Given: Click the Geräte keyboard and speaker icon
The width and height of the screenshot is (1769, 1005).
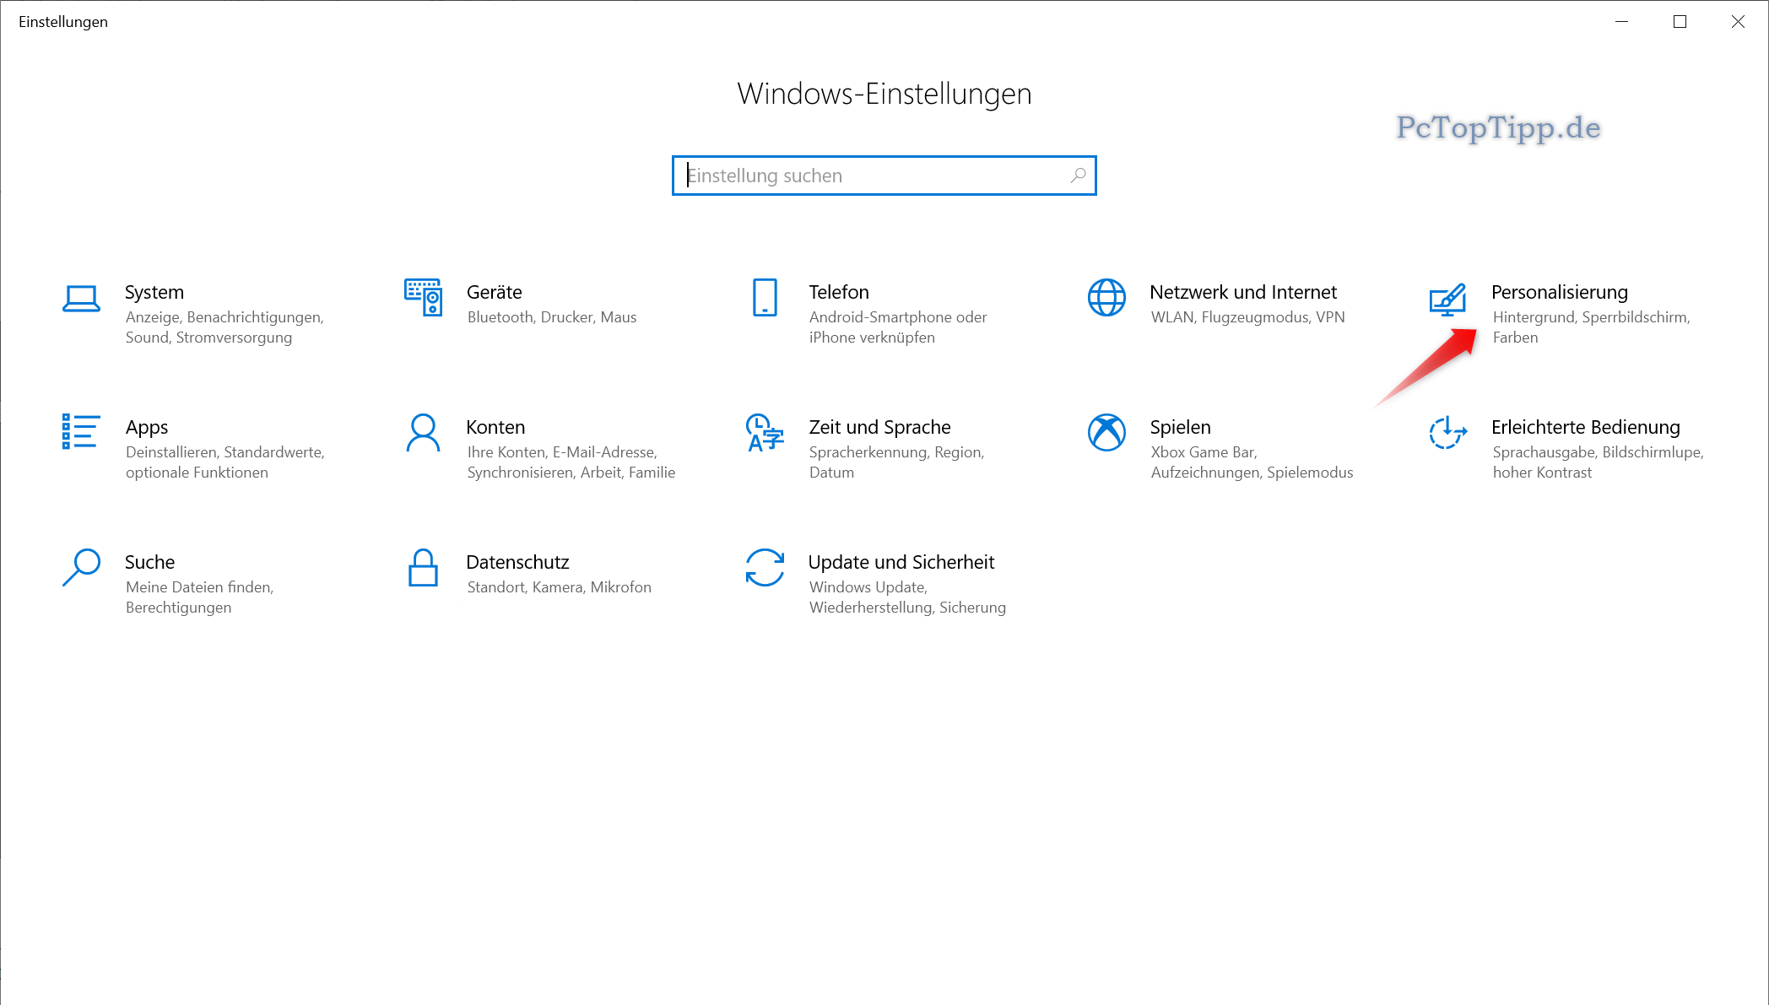Looking at the screenshot, I should point(423,297).
